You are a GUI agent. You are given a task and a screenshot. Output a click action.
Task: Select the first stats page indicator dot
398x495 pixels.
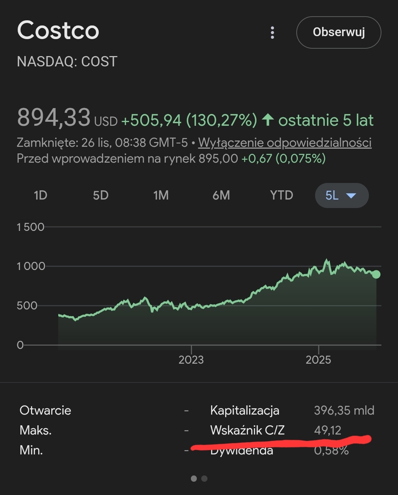[194, 478]
